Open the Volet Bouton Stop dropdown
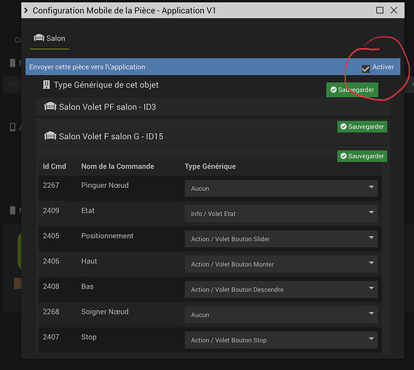414x370 pixels. click(281, 340)
